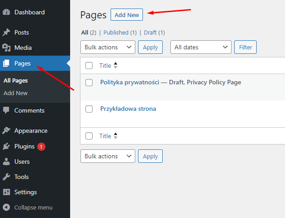Show All (2) pages filter

coord(89,33)
